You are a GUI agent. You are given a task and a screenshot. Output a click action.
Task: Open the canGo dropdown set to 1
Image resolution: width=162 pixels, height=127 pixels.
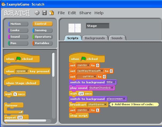83,110
